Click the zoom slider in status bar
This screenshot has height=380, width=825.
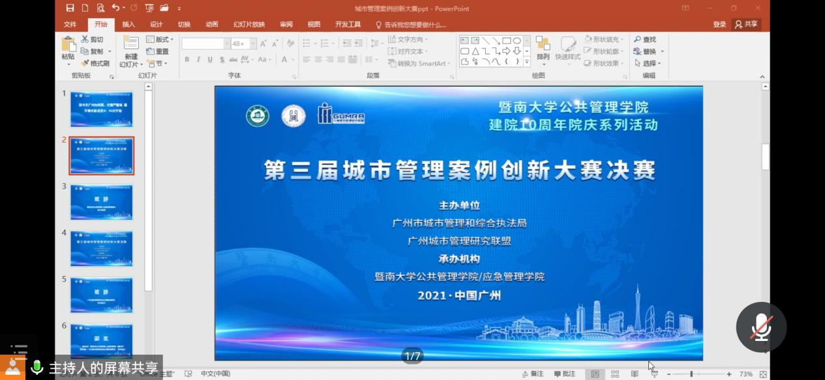691,374
